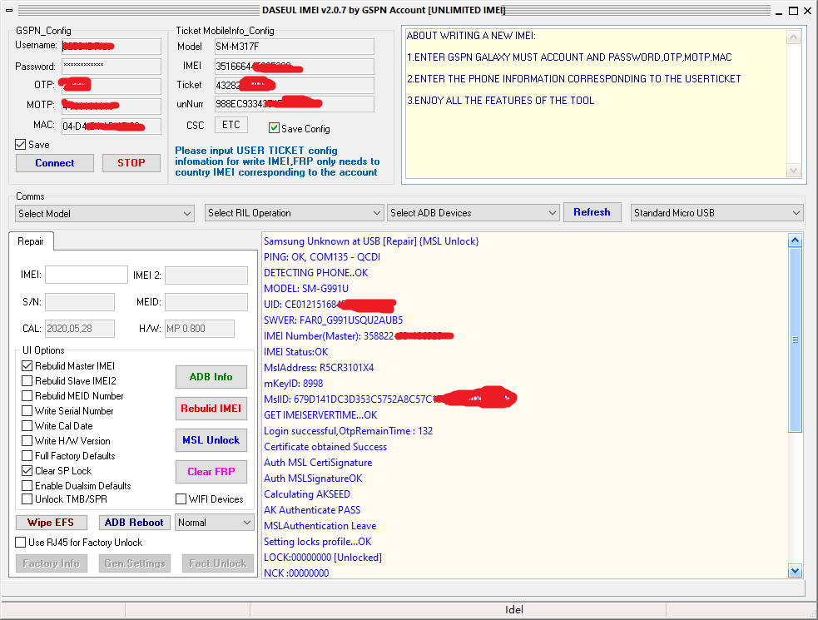Open the Select Model dropdown

(105, 214)
